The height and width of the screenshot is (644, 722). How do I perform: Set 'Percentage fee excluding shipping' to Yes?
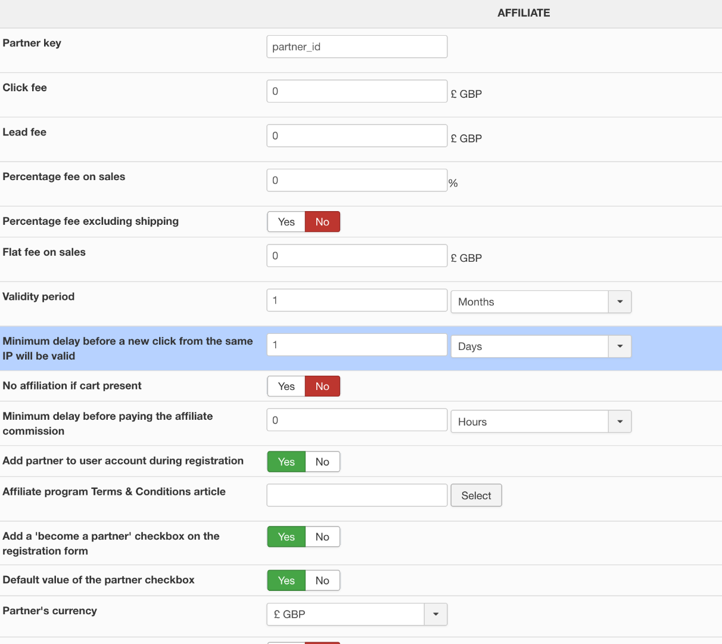tap(286, 222)
